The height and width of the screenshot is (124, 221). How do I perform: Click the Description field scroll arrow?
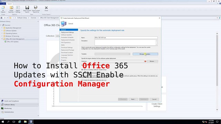point(156,44)
